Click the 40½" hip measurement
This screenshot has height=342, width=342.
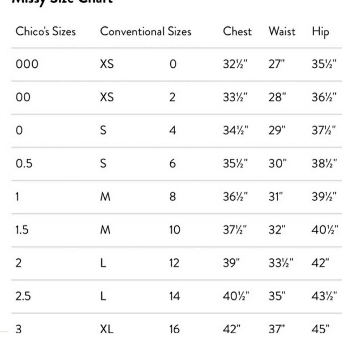(x=325, y=230)
